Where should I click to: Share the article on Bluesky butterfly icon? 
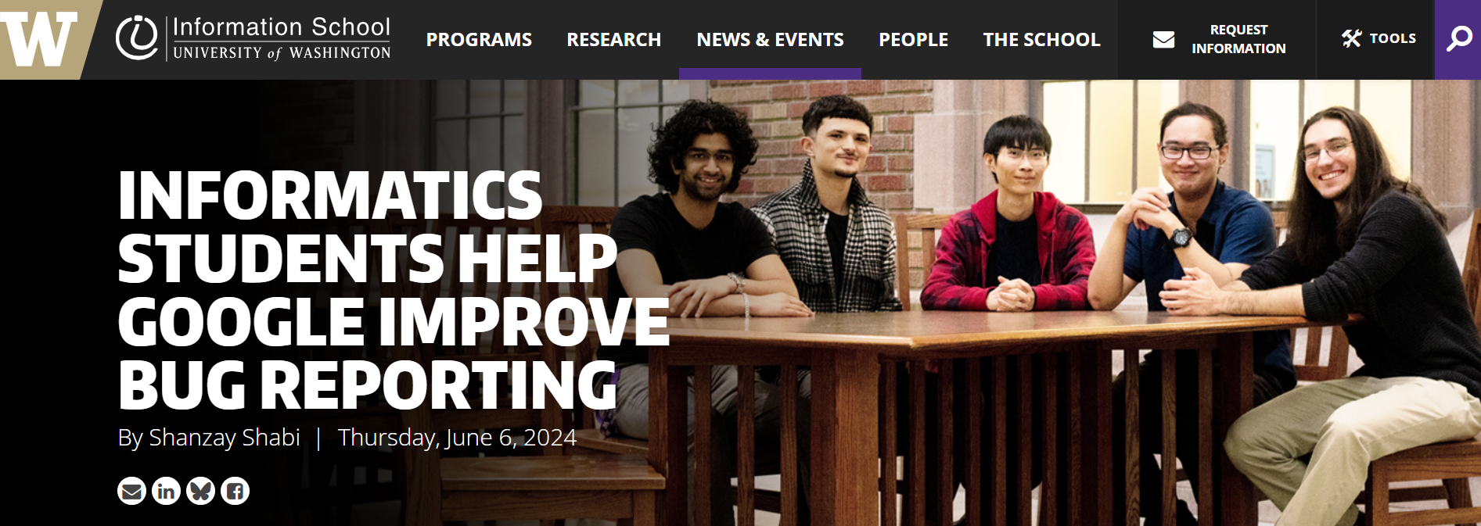[200, 491]
